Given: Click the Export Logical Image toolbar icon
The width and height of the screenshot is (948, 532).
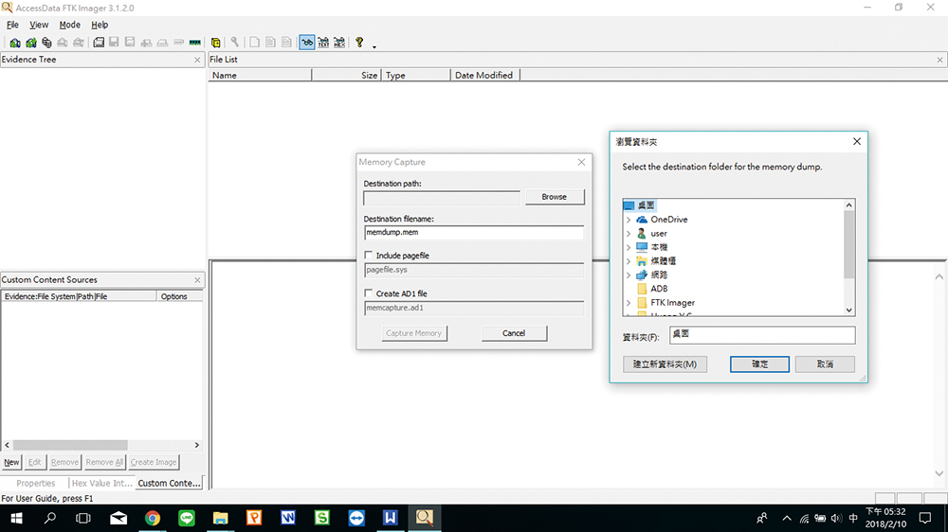Looking at the screenshot, I should coord(130,43).
